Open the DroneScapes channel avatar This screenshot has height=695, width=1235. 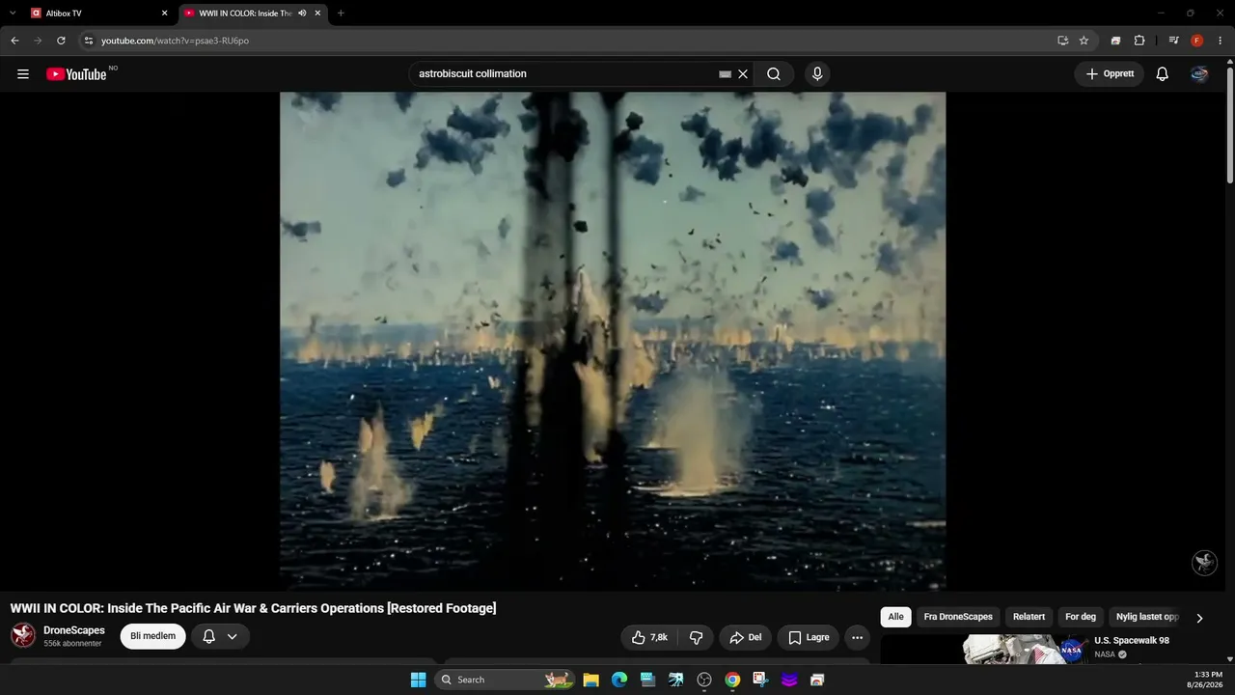coord(23,635)
